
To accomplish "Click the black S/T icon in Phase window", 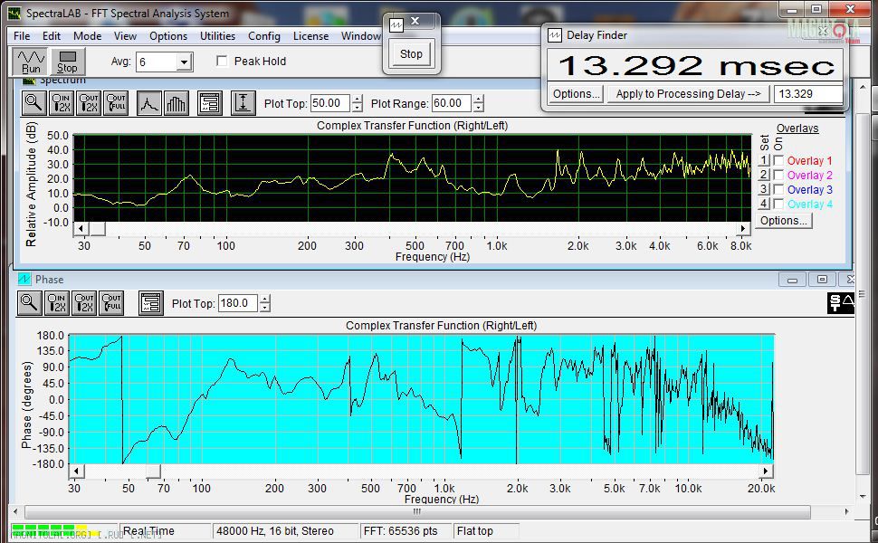I will tap(841, 303).
